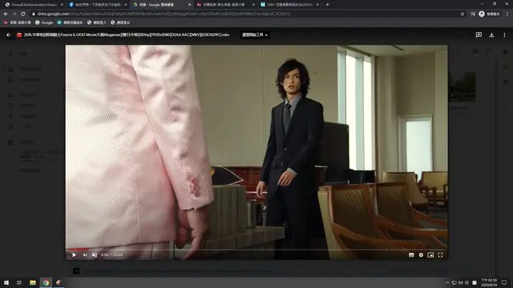Reload the page in Chrome
The image size is (513, 288).
23,14
